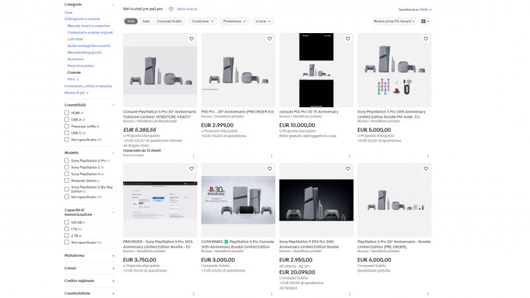
Task: Switch to the Asta tab
Action: [x=146, y=21]
